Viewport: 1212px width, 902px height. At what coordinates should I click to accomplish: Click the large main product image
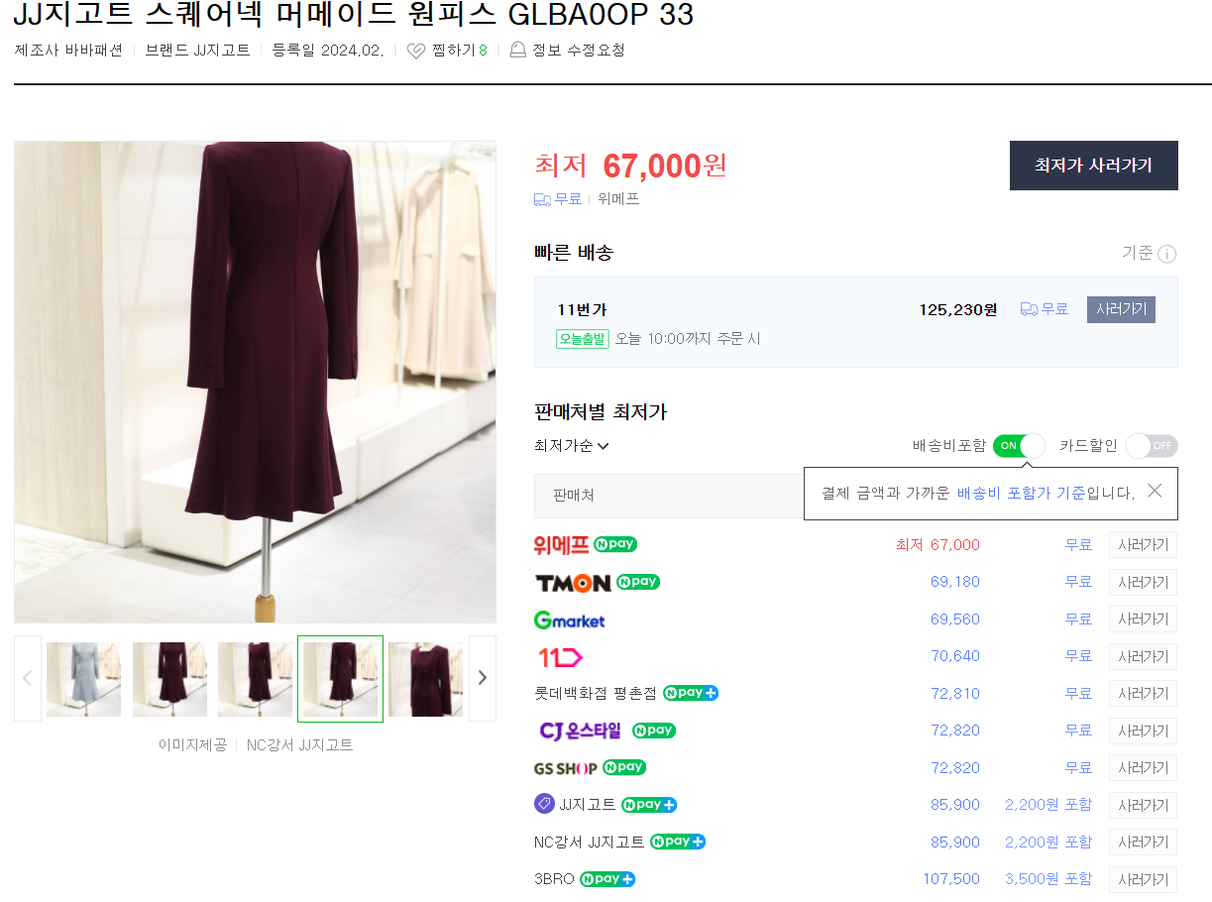click(255, 382)
